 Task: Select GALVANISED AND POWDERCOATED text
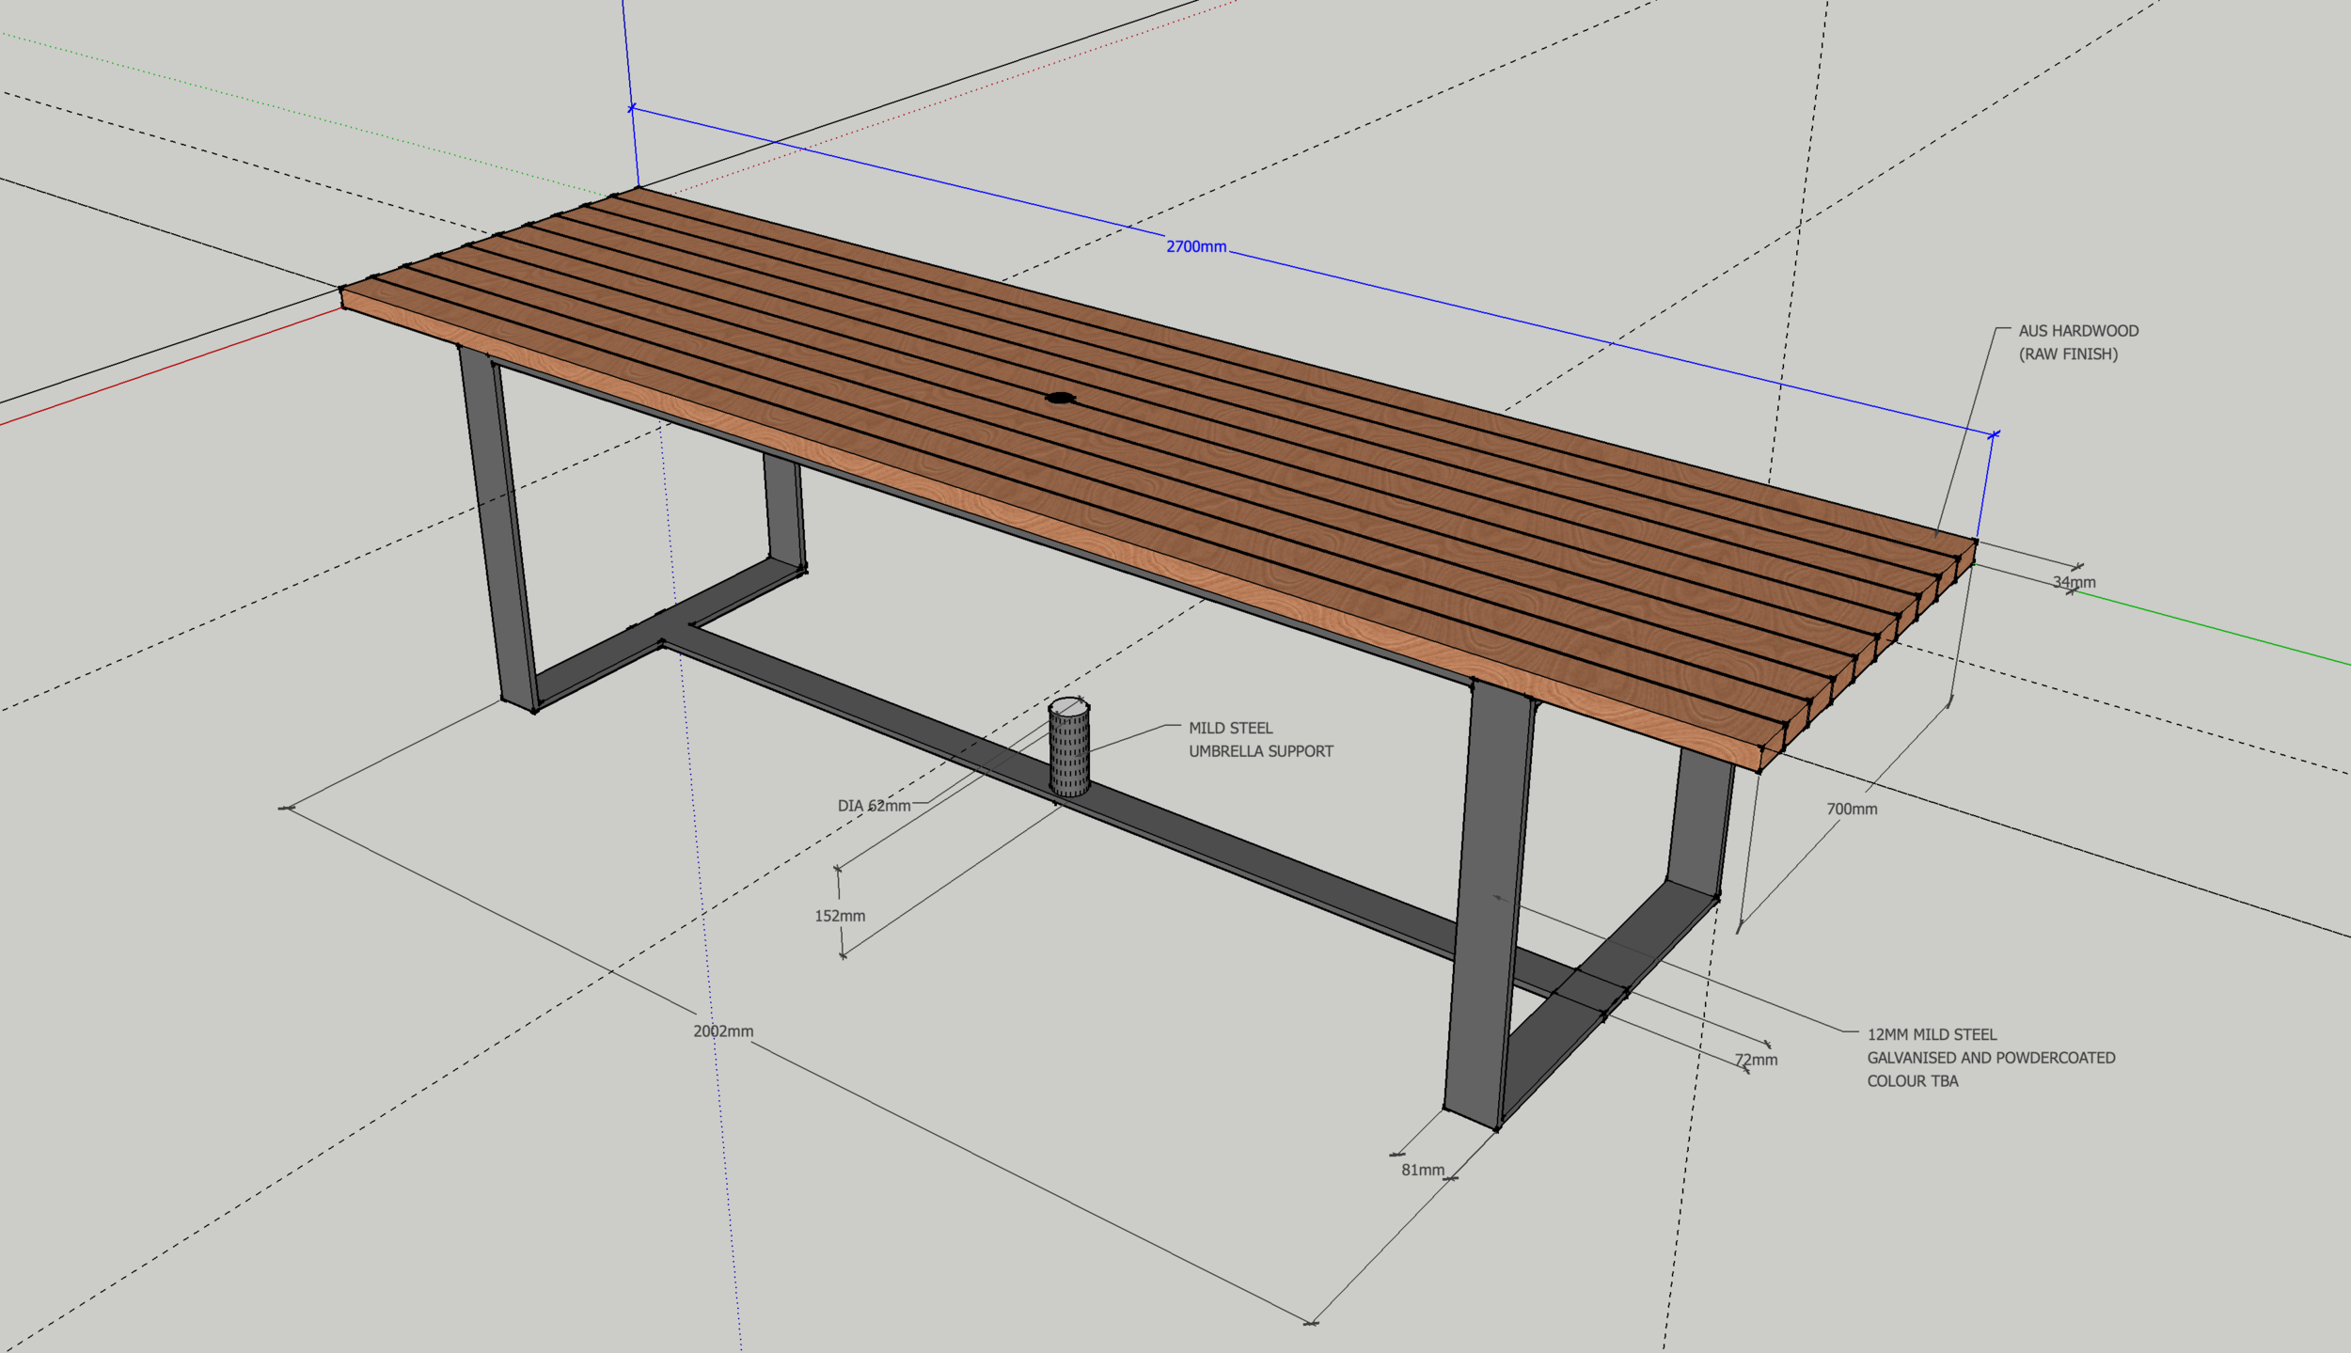(x=1991, y=1058)
